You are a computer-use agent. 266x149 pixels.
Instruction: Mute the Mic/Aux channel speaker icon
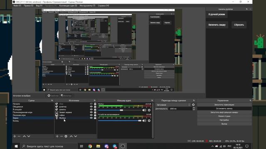144,110
